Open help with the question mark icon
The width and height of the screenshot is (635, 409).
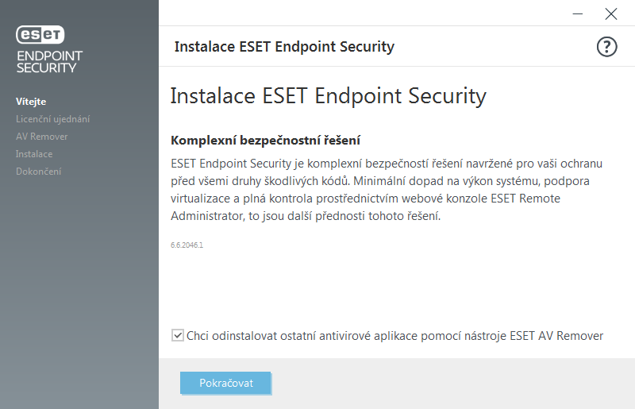click(606, 47)
